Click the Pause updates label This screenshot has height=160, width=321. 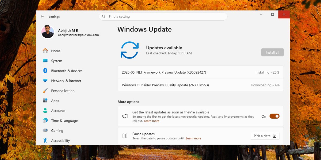(143, 134)
